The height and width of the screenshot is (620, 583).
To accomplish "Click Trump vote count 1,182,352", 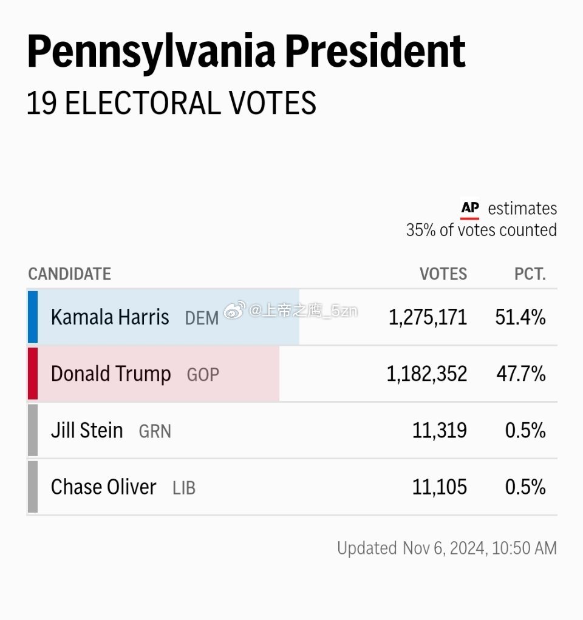I will point(427,374).
